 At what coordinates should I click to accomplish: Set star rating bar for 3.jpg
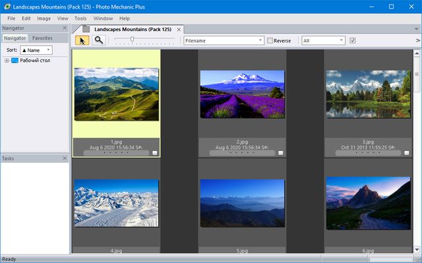pyautogui.click(x=368, y=153)
